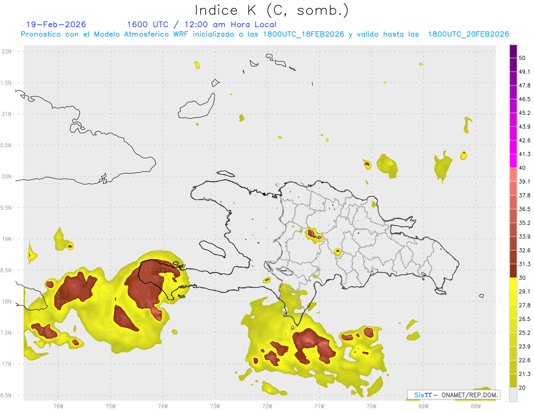The height and width of the screenshot is (412, 534).
Task: Click the "74W" longitude axis label
Action: 163,406
